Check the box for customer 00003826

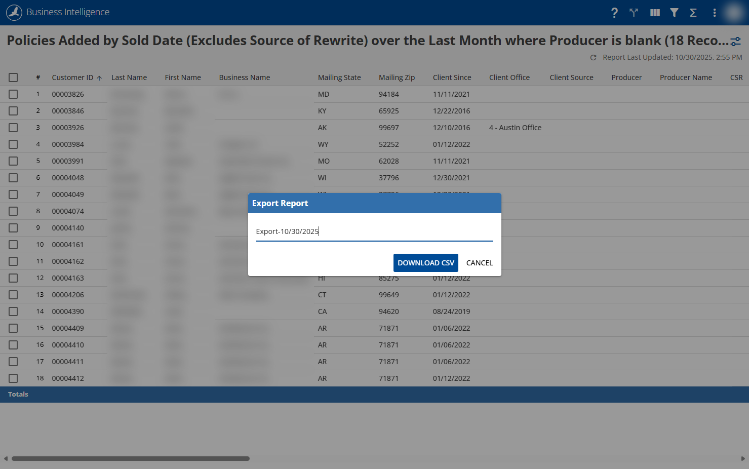click(x=13, y=94)
